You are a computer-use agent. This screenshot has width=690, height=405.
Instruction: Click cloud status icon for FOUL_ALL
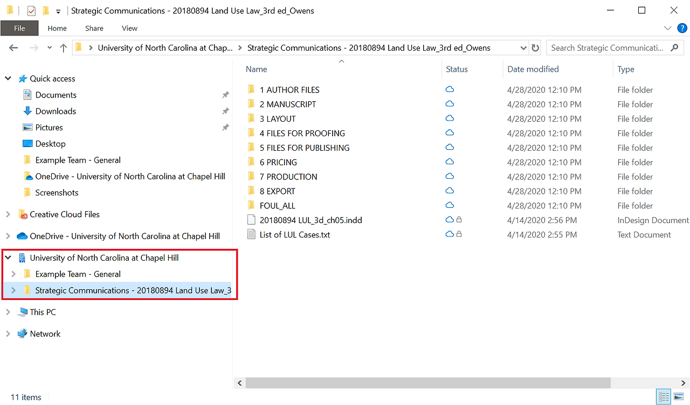click(450, 206)
